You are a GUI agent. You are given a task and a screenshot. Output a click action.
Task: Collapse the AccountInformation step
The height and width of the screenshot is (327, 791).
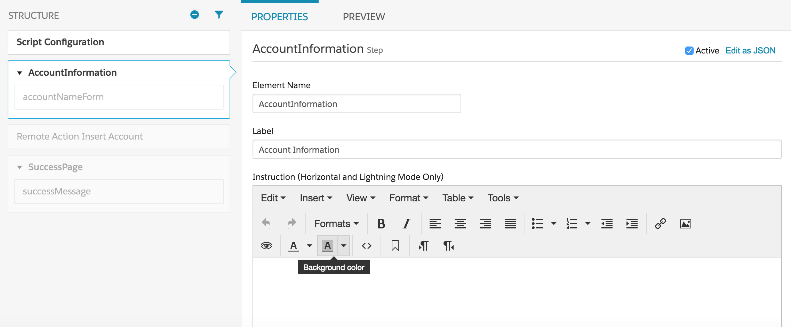[20, 73]
